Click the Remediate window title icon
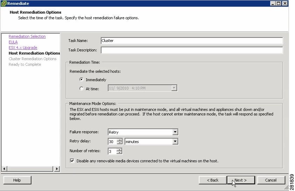Viewport: 295px width, 191px height. pos(3,3)
